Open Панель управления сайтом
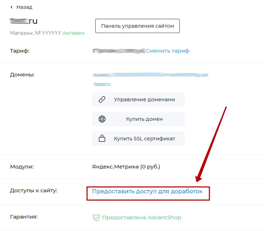 click(x=137, y=26)
